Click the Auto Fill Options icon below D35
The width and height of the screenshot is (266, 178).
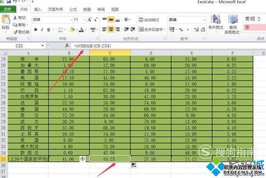point(134,165)
